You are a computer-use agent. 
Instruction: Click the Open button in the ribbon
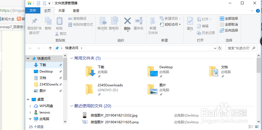point(204,19)
